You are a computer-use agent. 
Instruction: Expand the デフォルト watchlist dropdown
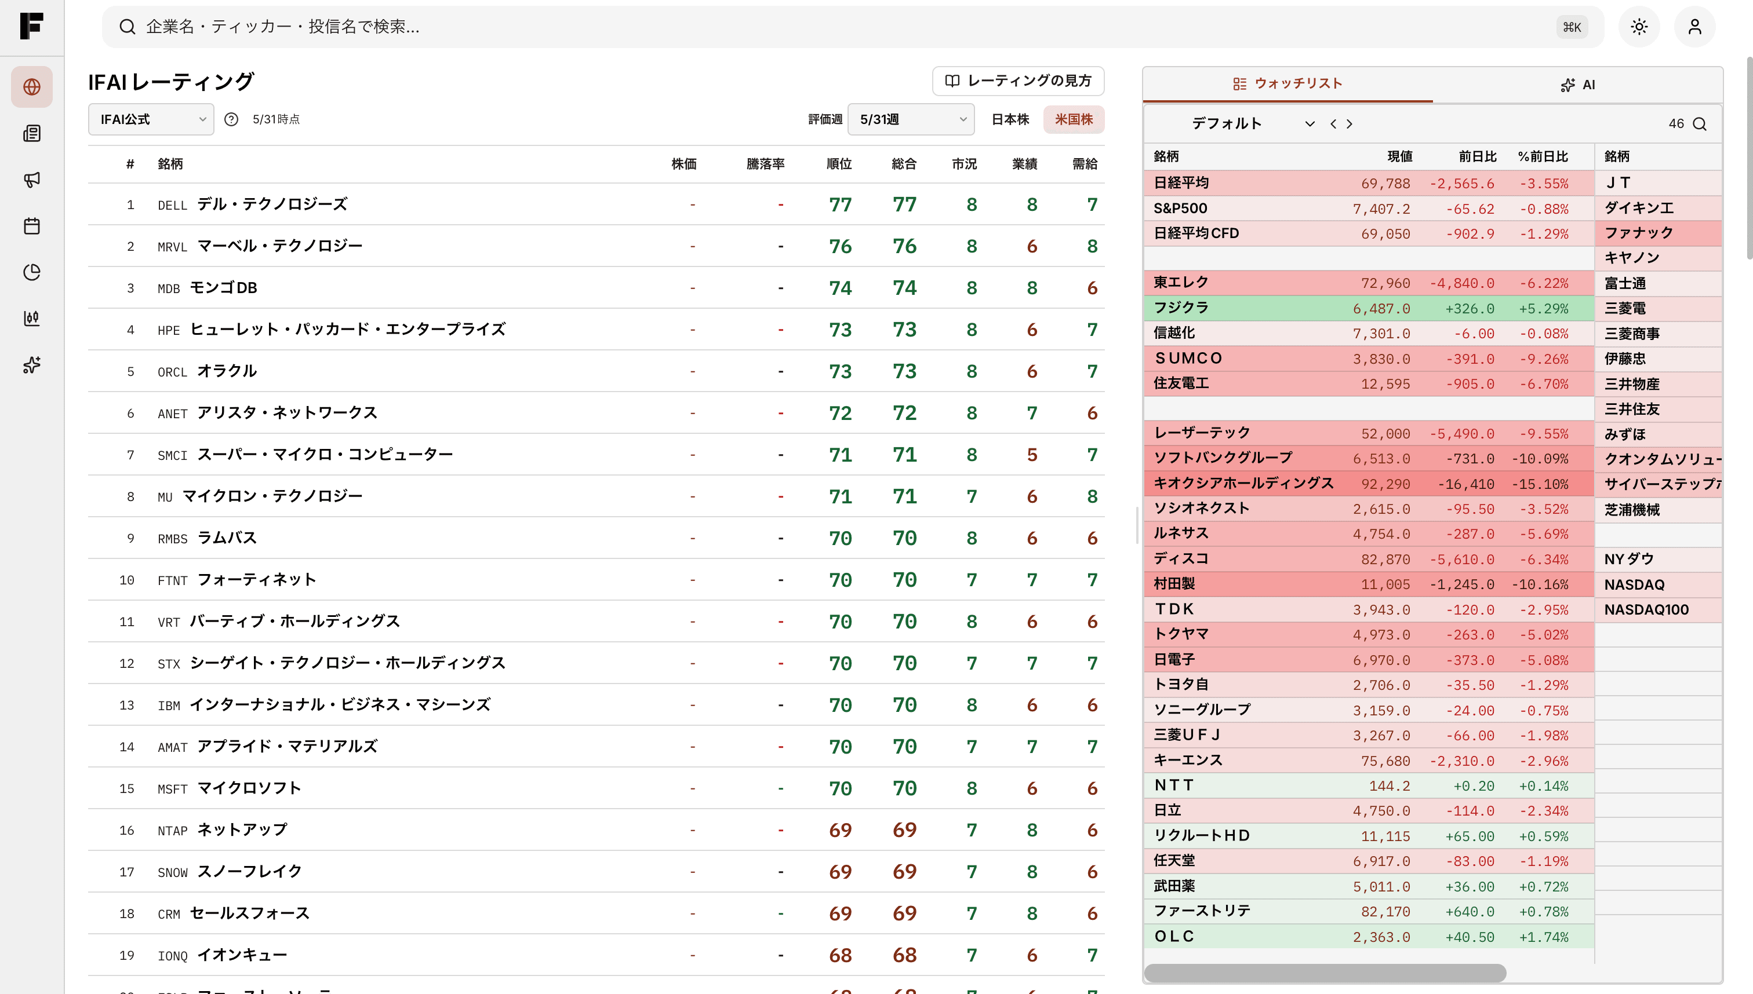point(1252,123)
